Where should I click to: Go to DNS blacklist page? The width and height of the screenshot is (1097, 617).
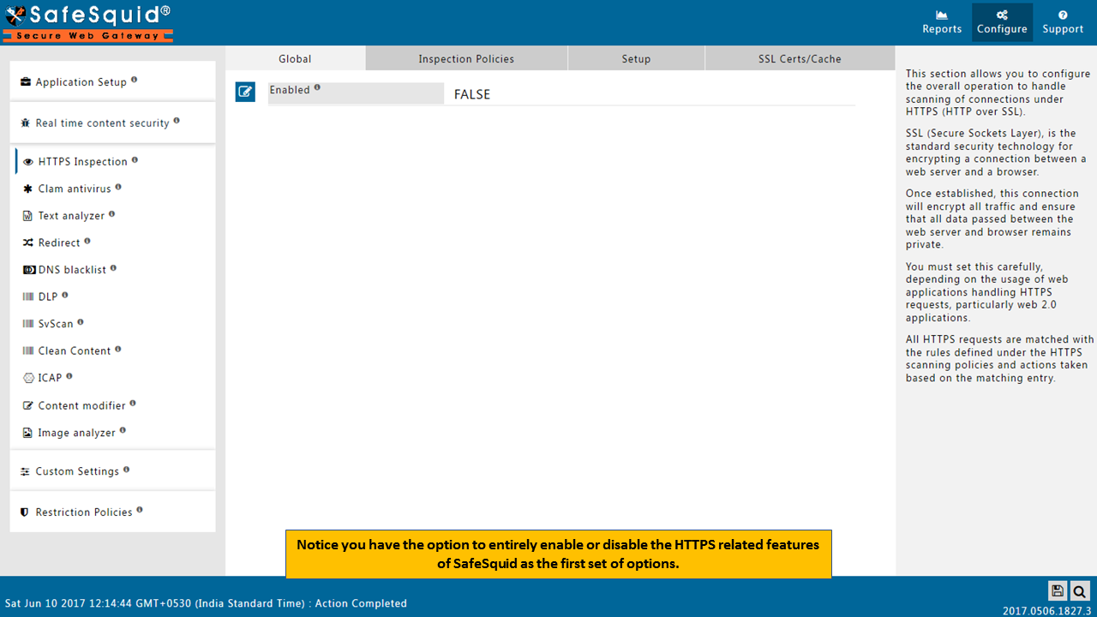click(72, 270)
